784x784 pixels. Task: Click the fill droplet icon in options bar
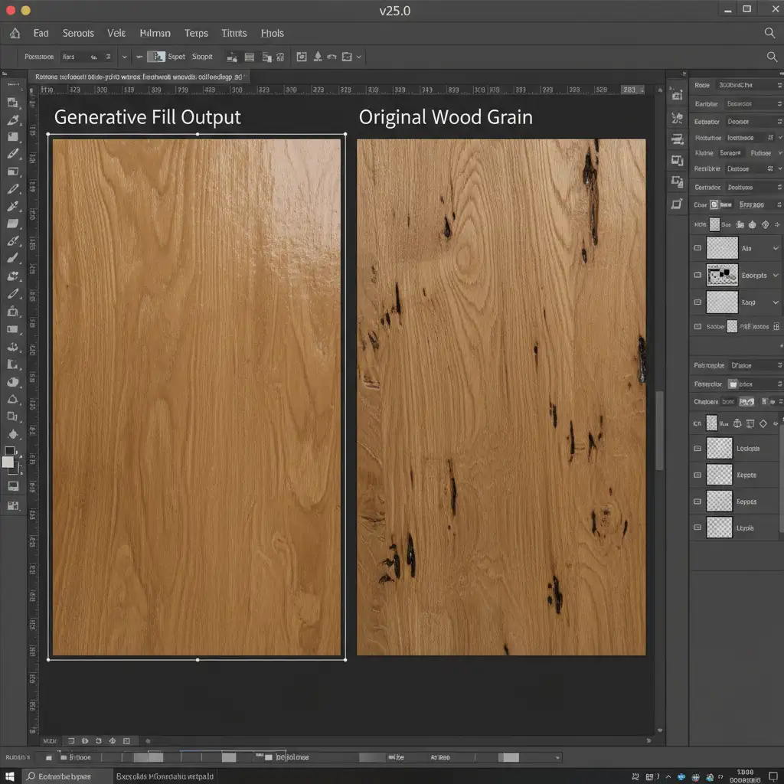pos(317,57)
